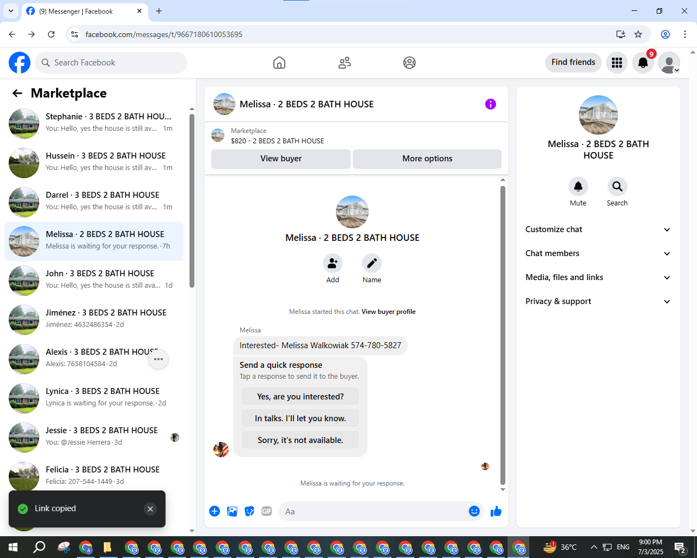Open the Friends icon in top navigation
The width and height of the screenshot is (697, 558).
[345, 63]
